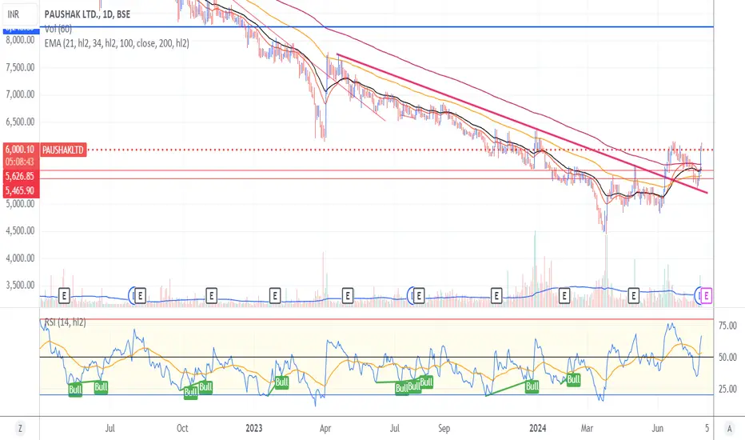Click the 75.00 RSI axis label
Screen dimensions: 745x440
click(727, 326)
